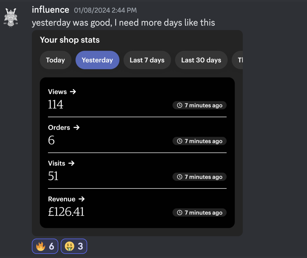Switch to the Last 7 days tab

(x=147, y=60)
